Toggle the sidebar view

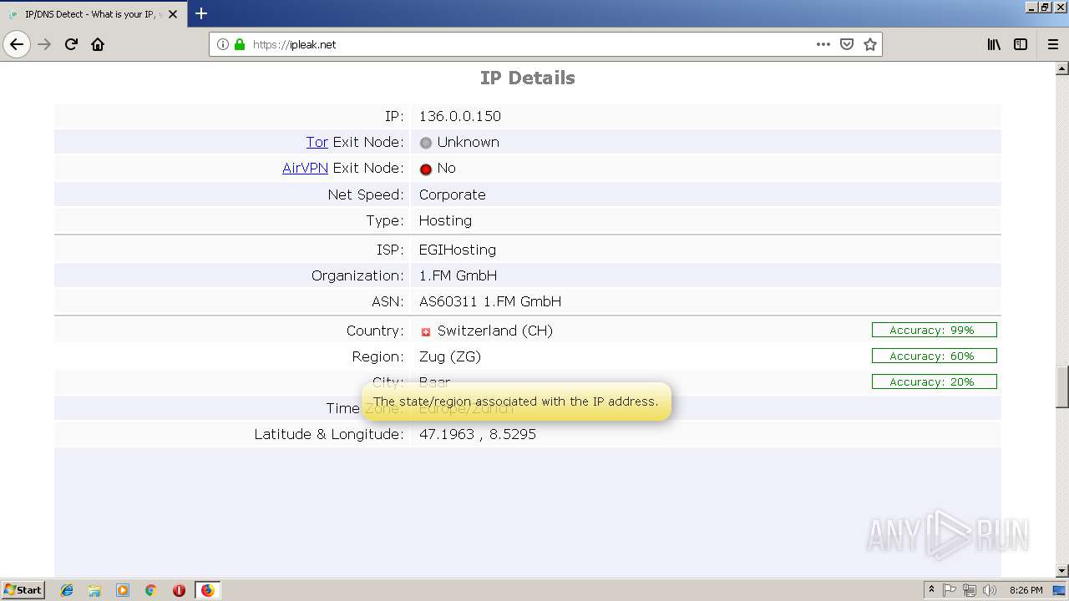(1021, 44)
